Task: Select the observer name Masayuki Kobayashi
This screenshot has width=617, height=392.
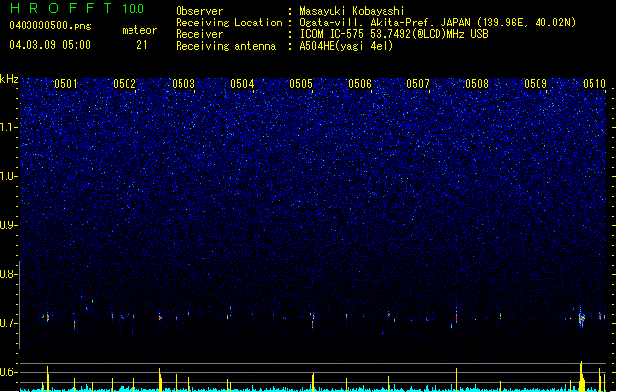Action: click(352, 11)
